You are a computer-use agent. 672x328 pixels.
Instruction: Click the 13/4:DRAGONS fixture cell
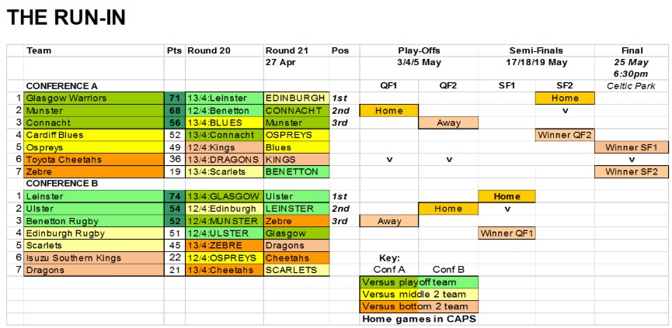coord(225,160)
